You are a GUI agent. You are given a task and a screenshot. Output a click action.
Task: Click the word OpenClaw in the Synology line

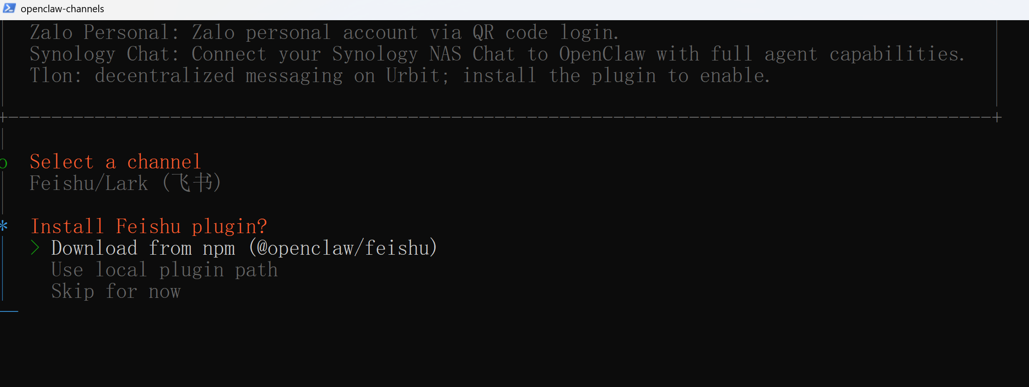(602, 54)
